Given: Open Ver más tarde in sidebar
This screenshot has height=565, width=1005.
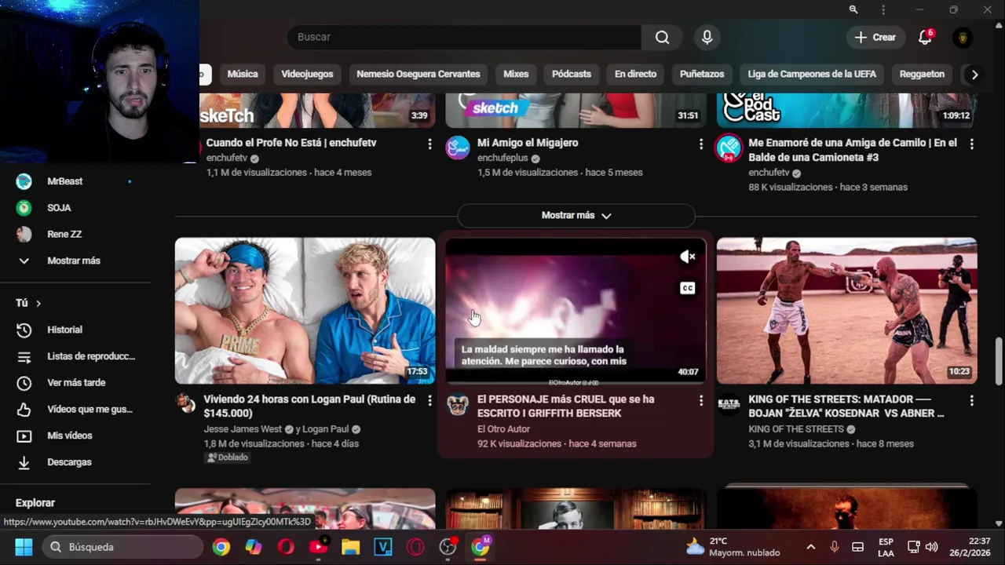Looking at the screenshot, I should [75, 383].
